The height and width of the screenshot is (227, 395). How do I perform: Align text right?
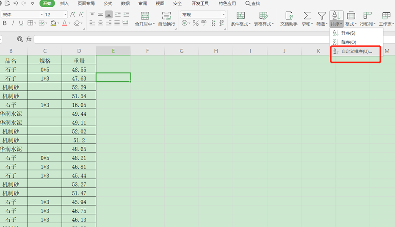(109, 23)
